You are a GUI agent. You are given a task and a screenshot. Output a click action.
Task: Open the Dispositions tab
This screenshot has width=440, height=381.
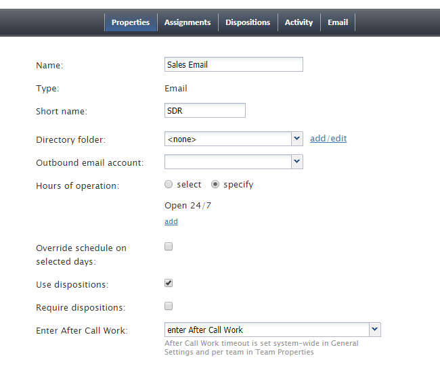248,22
